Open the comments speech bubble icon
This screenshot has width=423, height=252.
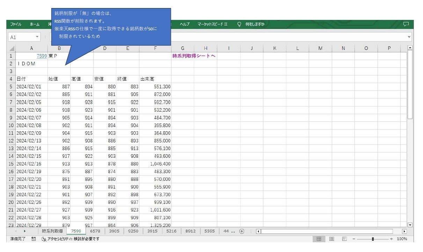coord(406,24)
